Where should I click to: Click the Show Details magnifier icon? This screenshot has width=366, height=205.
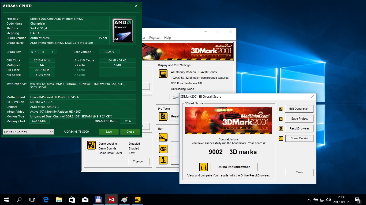point(281,139)
